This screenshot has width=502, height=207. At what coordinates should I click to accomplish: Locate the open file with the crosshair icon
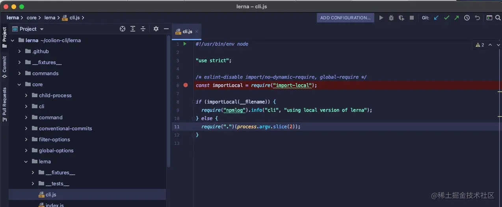click(x=123, y=29)
